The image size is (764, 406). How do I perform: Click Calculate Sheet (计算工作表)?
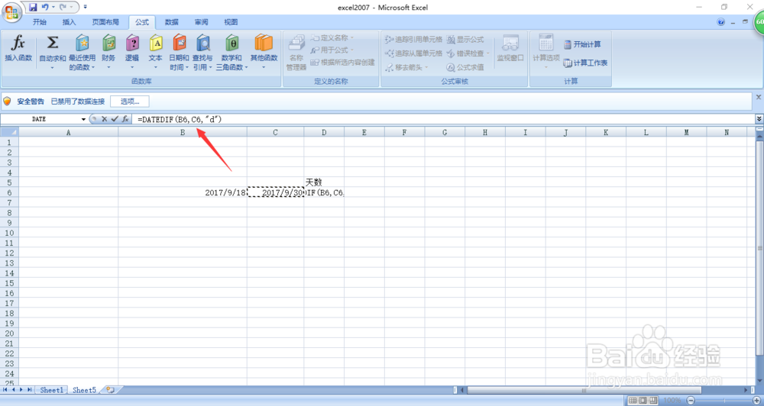click(x=585, y=63)
